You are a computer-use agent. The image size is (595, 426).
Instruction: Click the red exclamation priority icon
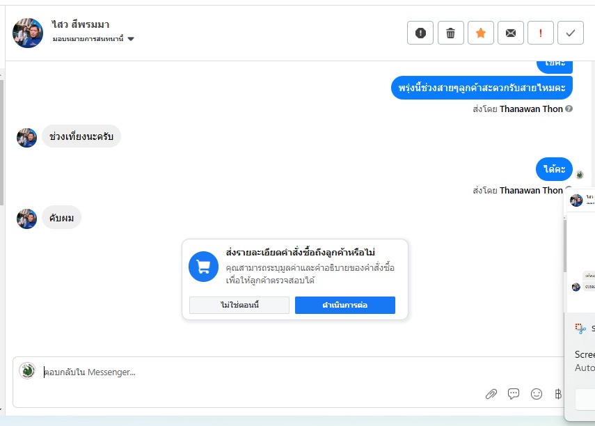point(541,33)
